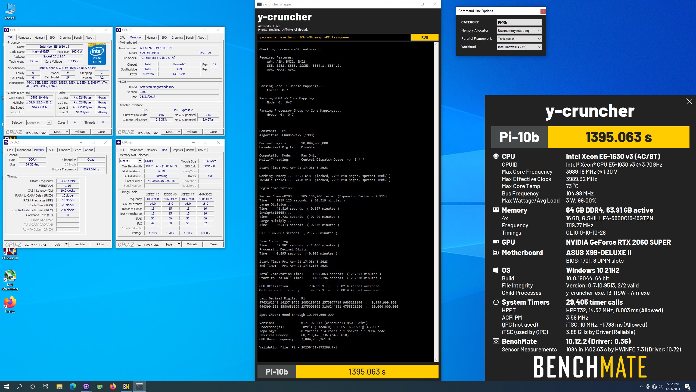Select Bench tab in CPU-Z CPU window
Screen dimensions: 696x392
click(78, 38)
